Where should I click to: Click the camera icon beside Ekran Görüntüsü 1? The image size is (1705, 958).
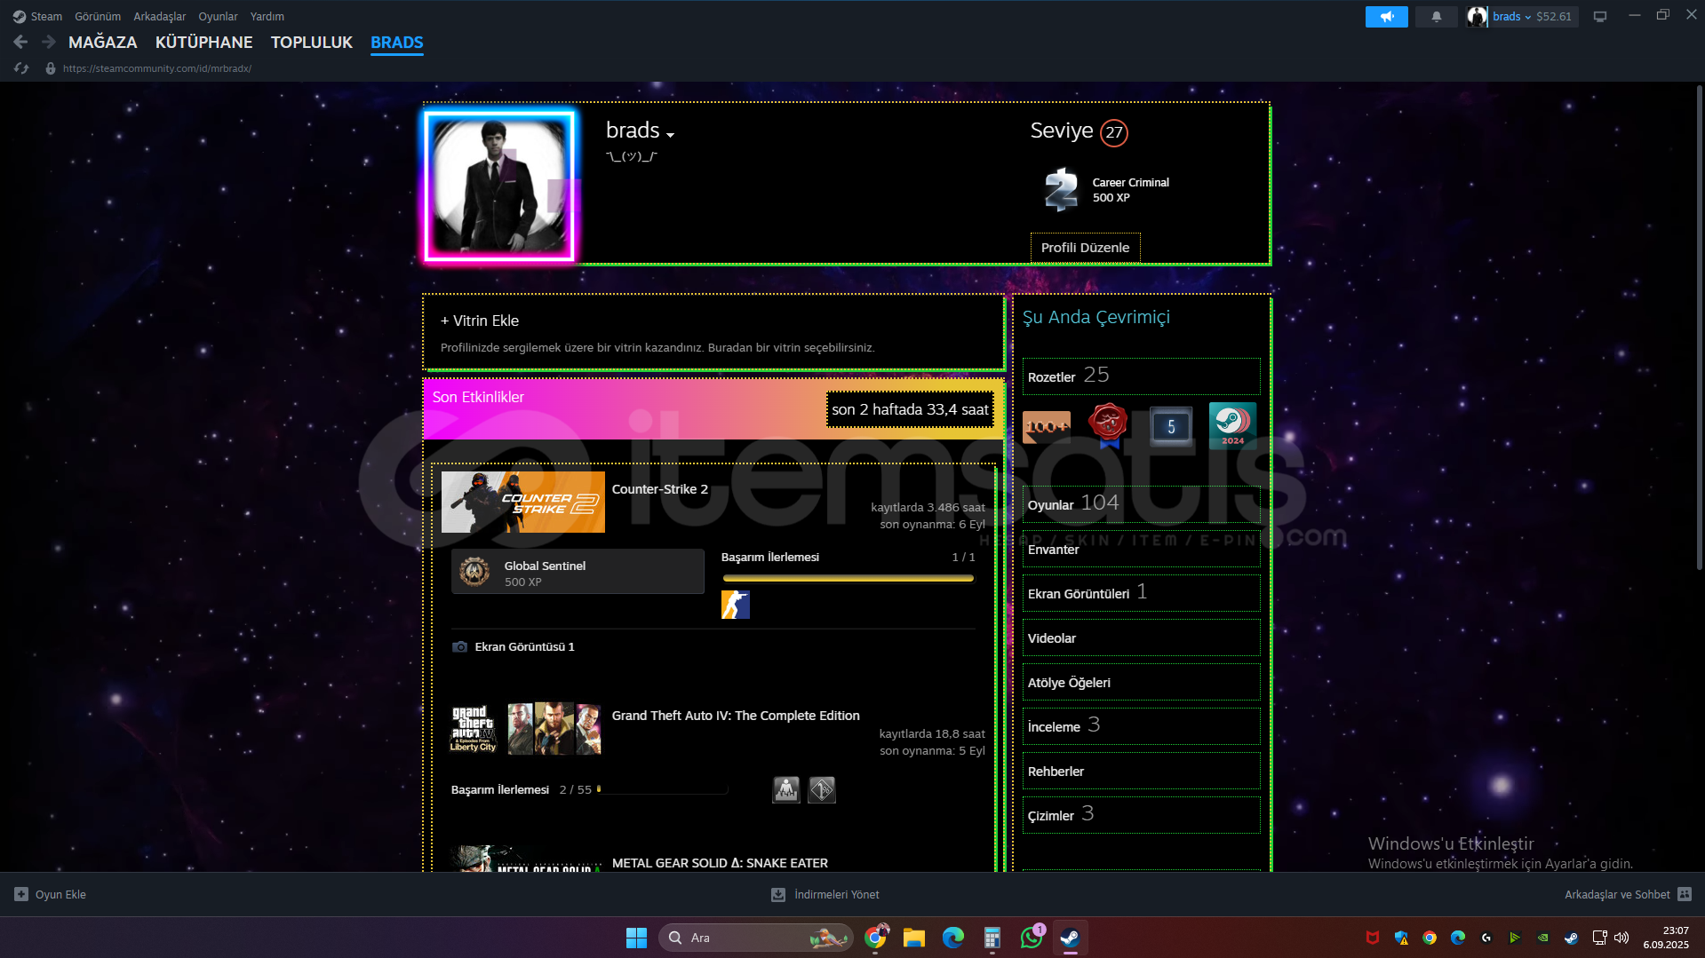pyautogui.click(x=459, y=646)
